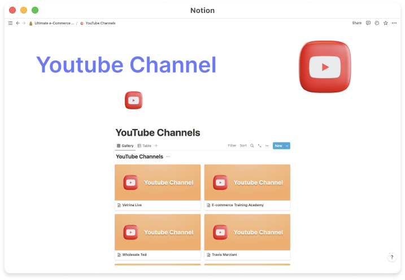
Task: Open the Filter option
Action: (x=232, y=145)
